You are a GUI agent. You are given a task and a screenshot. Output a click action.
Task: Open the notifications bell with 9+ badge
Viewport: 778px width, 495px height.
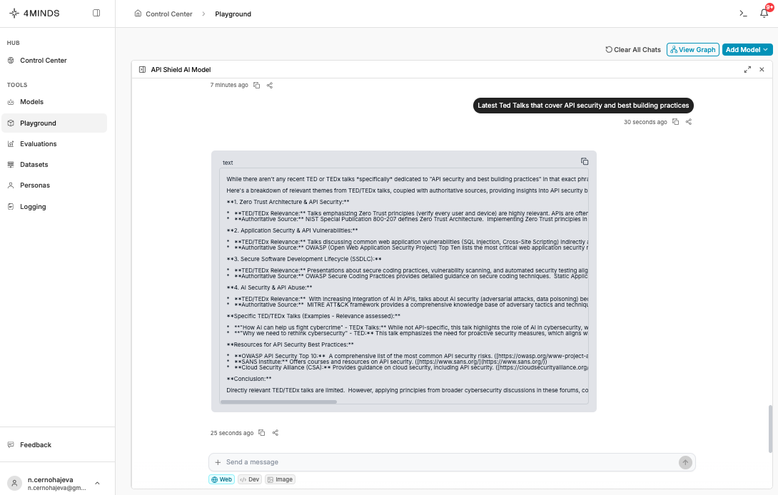764,13
